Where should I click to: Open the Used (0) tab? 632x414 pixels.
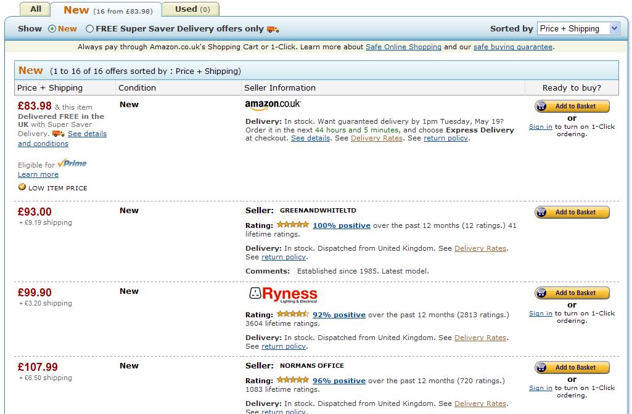tap(192, 9)
